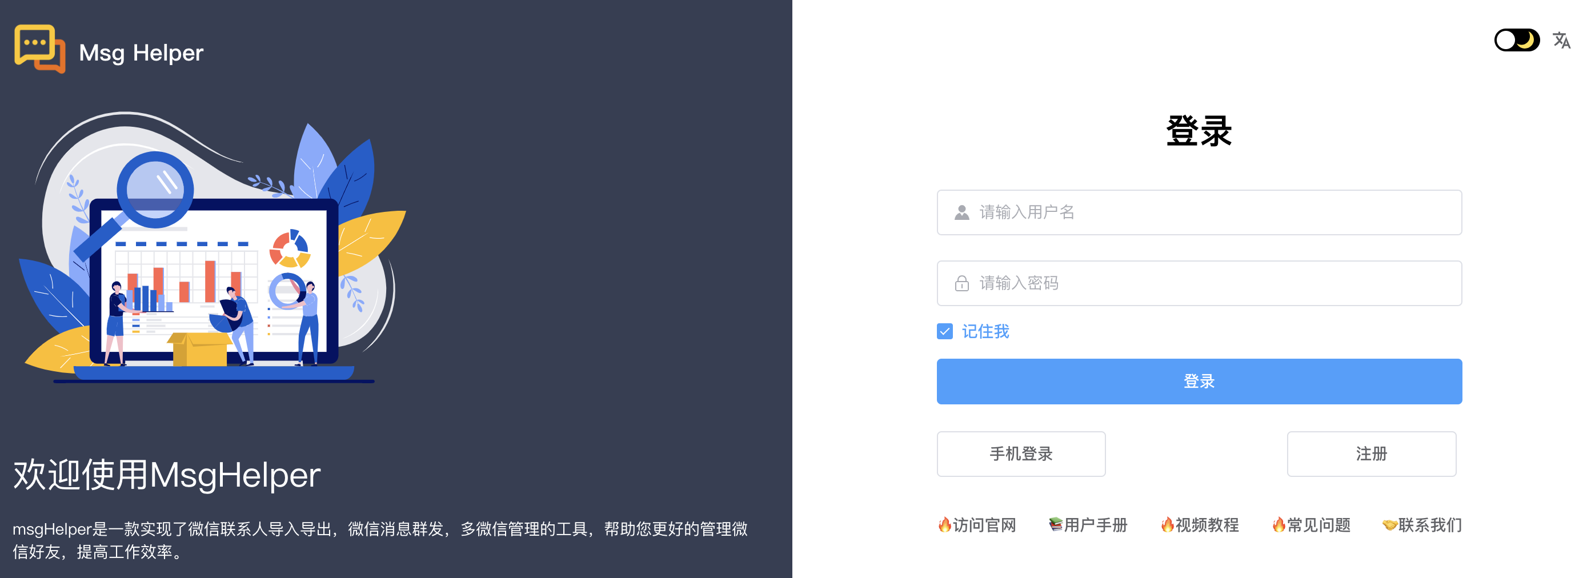The width and height of the screenshot is (1579, 578).
Task: Click the books icon beside 用户手册
Action: (1056, 525)
